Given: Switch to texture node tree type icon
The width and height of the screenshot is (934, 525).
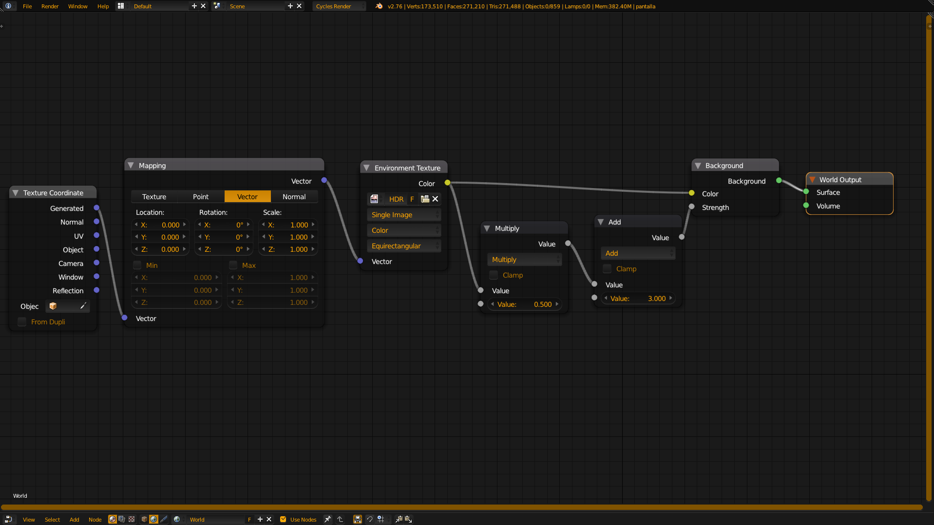Looking at the screenshot, I should point(132,519).
